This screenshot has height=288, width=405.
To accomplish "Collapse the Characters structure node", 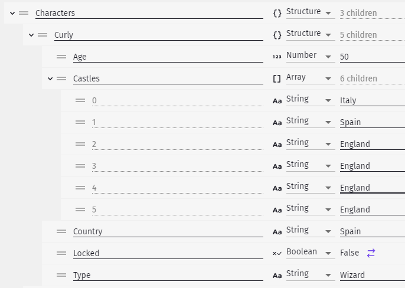I will point(12,13).
